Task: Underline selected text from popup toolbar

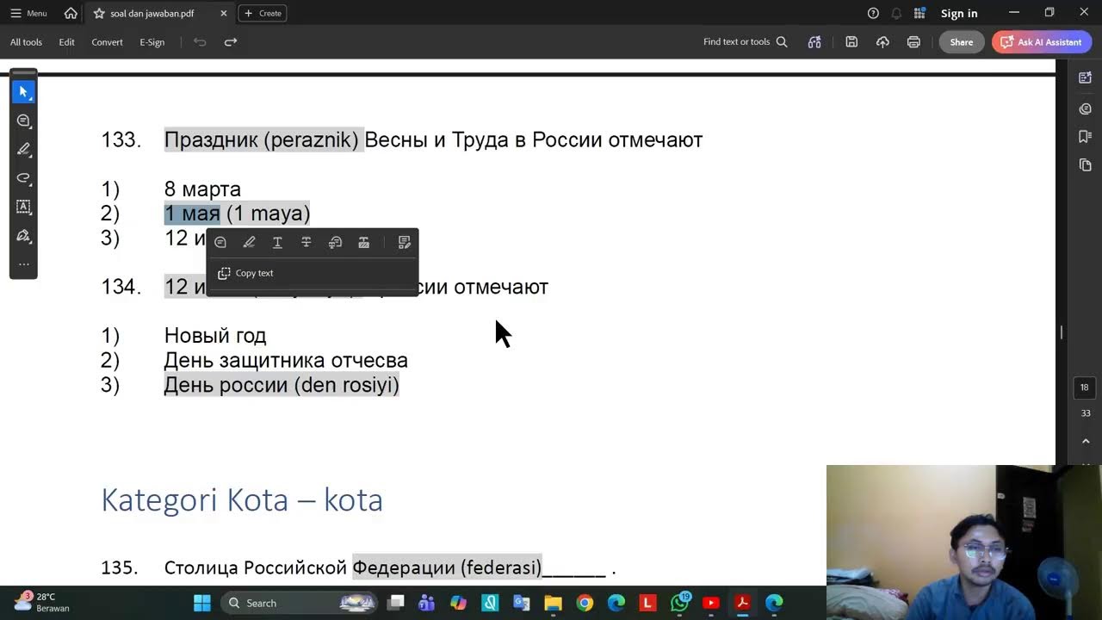Action: [277, 243]
